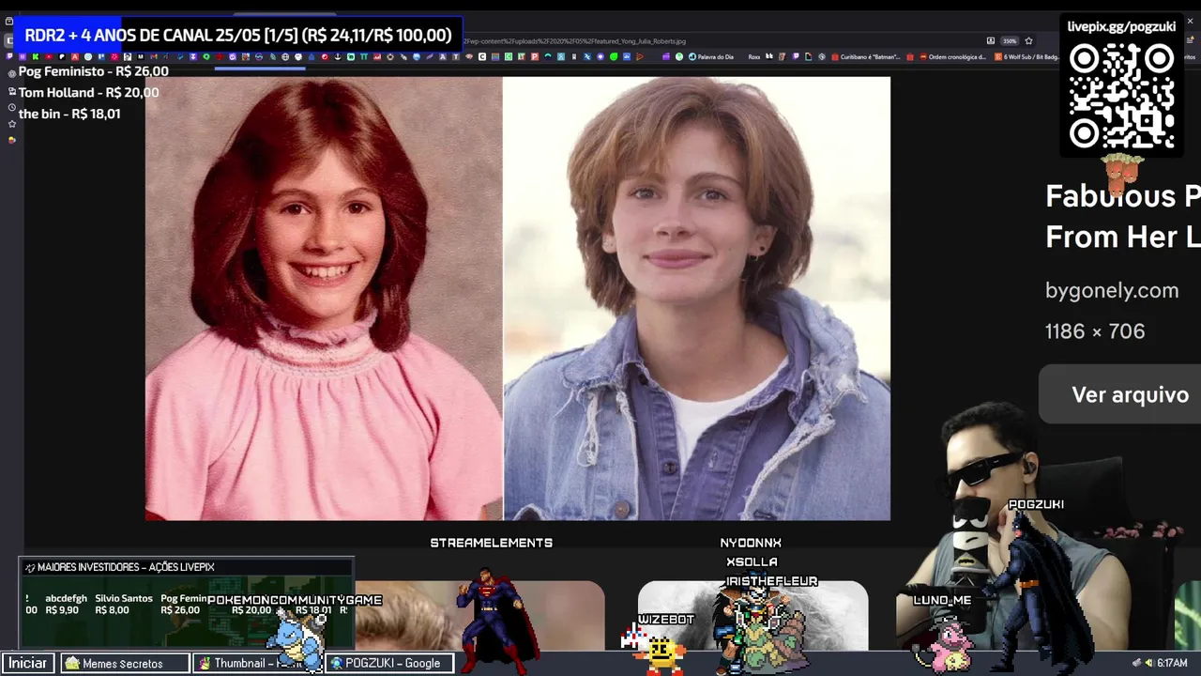Open the star bookmarks icon in sidebar
The height and width of the screenshot is (676, 1201).
click(x=11, y=124)
